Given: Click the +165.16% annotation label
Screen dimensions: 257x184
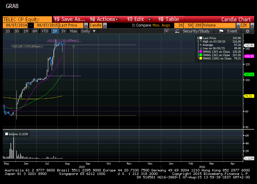Looking at the screenshot, I should coord(27,46).
